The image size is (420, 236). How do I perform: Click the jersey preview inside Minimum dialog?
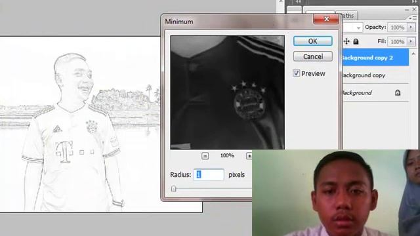pos(228,92)
